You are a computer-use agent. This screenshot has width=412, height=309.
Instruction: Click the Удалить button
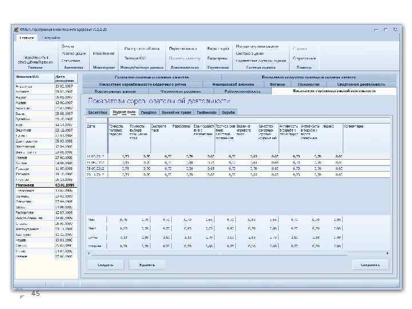point(147,265)
